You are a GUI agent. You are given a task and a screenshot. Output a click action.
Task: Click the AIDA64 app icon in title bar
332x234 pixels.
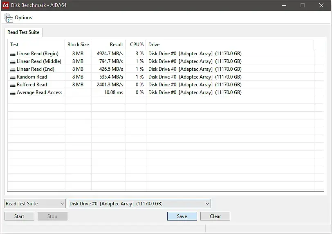(x=6, y=5)
